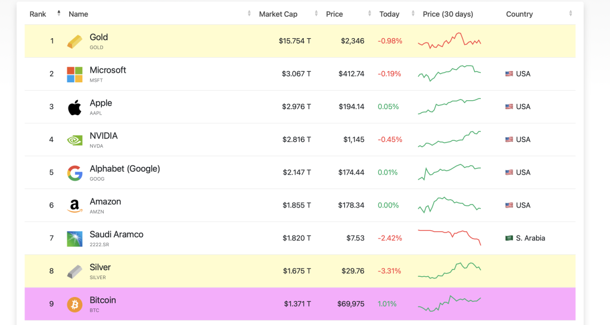
Task: Click the Saudi Aramco logo icon
Action: (x=74, y=239)
